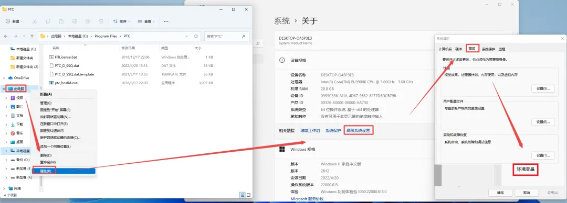Expand the 视频 folder chevron
Screen dimensions: 567x203
pyautogui.click(x=6, y=98)
